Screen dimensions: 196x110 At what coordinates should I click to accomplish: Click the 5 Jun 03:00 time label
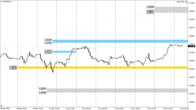pyautogui.click(x=103, y=109)
